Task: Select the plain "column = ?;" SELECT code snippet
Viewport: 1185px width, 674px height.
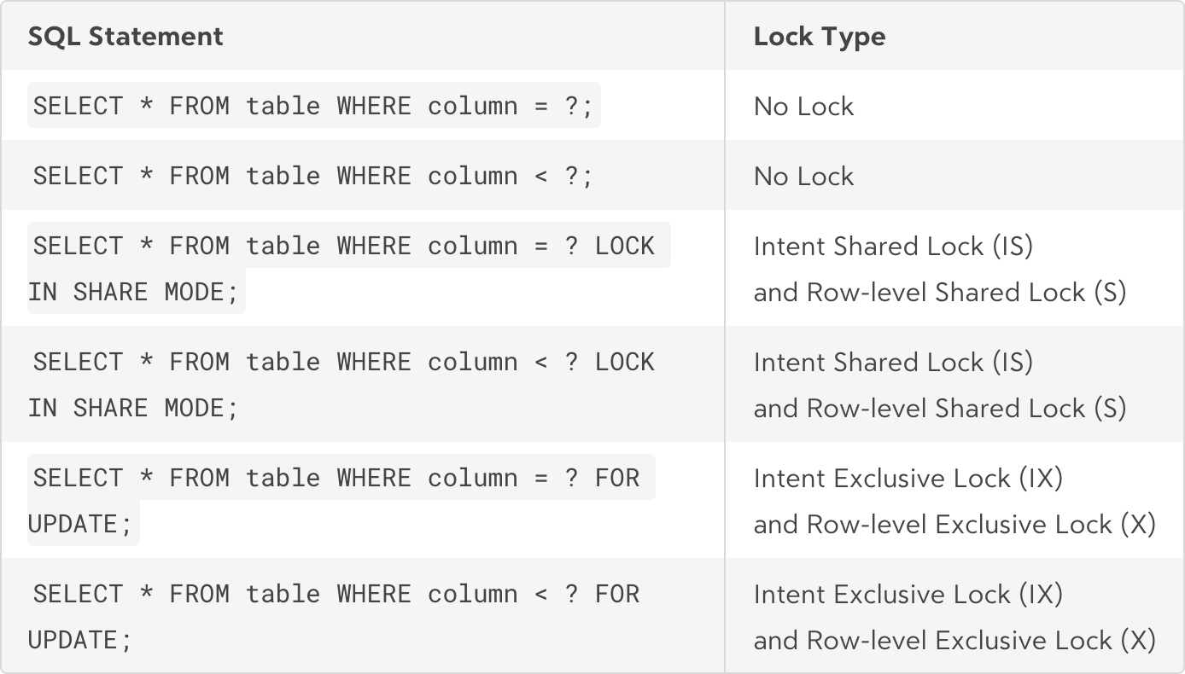Action: tap(314, 106)
